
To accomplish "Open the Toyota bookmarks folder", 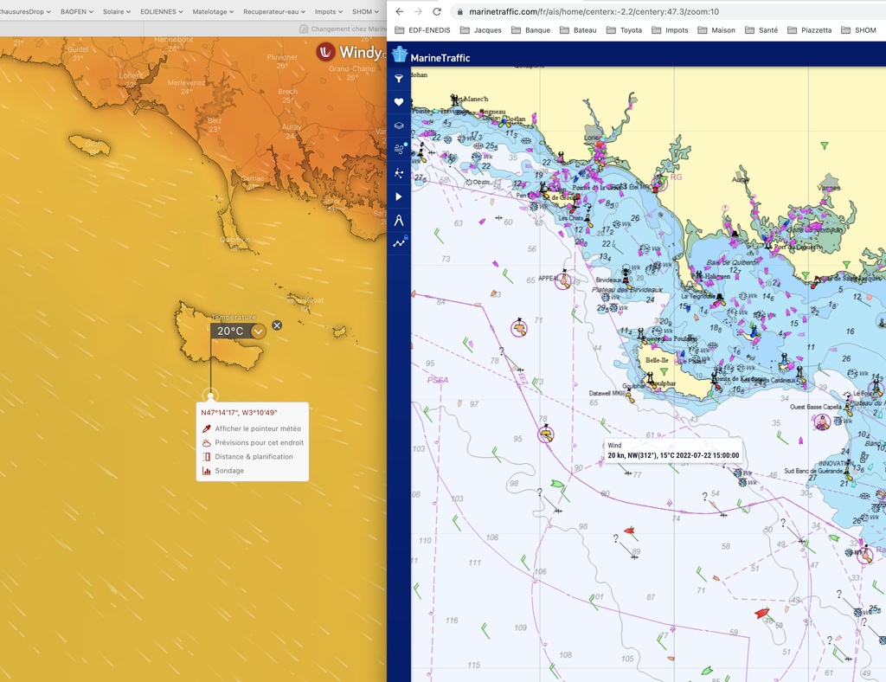I will pyautogui.click(x=625, y=30).
